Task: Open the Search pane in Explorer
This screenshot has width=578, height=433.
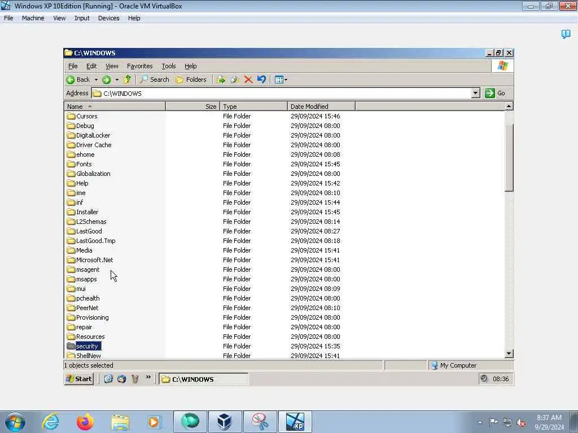Action: click(155, 79)
